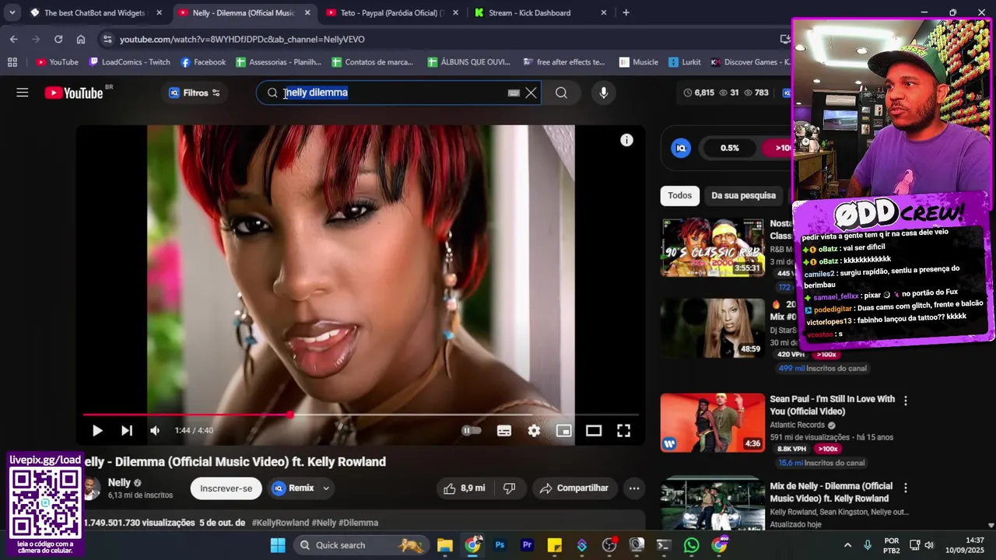The image size is (996, 560).
Task: Open Sean Paul I'm Still In Love thumbnail
Action: tap(713, 422)
